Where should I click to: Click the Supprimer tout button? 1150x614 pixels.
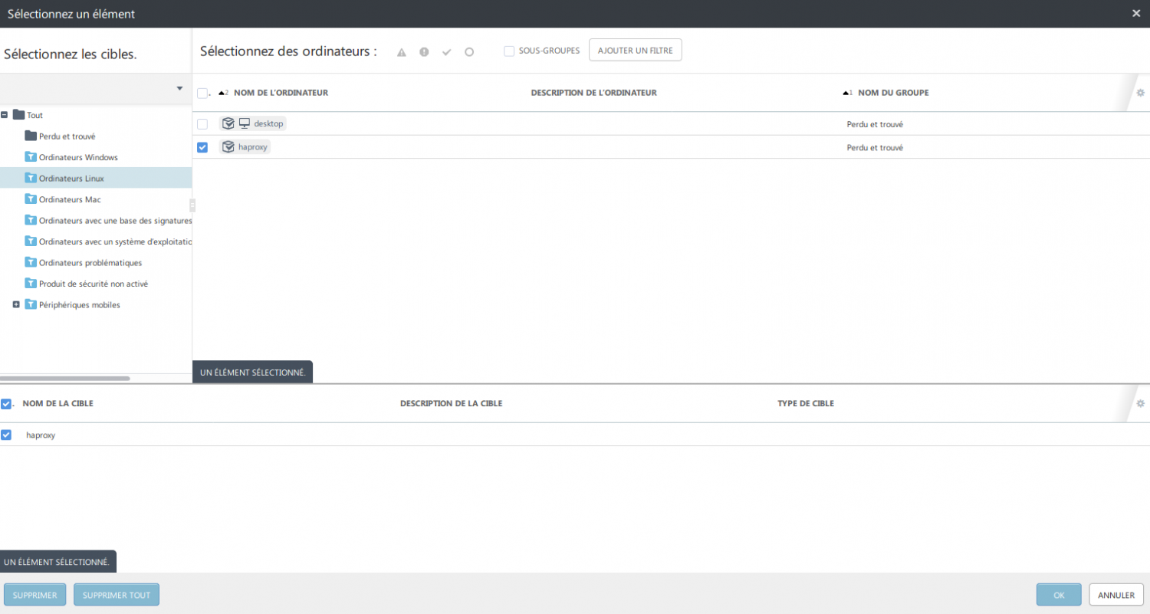pyautogui.click(x=117, y=595)
